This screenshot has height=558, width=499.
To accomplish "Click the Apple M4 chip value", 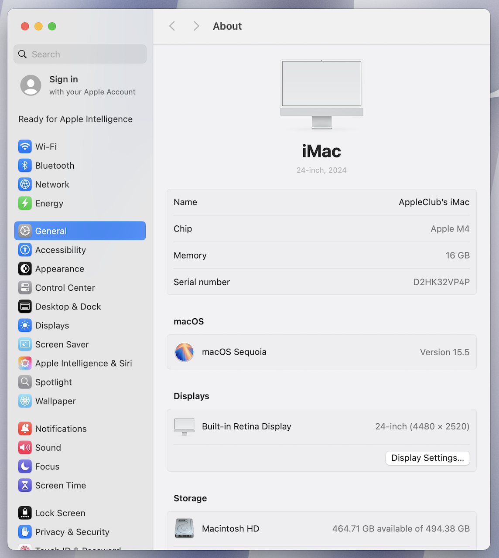I will (x=450, y=229).
